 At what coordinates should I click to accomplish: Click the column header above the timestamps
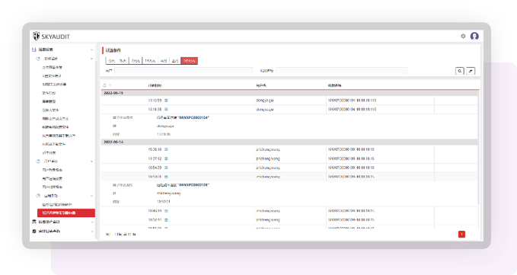pos(155,85)
